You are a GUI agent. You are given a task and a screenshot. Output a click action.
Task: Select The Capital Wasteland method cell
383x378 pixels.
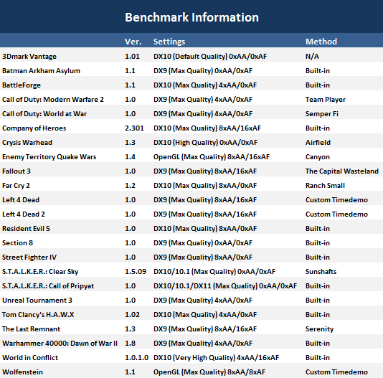pos(342,171)
